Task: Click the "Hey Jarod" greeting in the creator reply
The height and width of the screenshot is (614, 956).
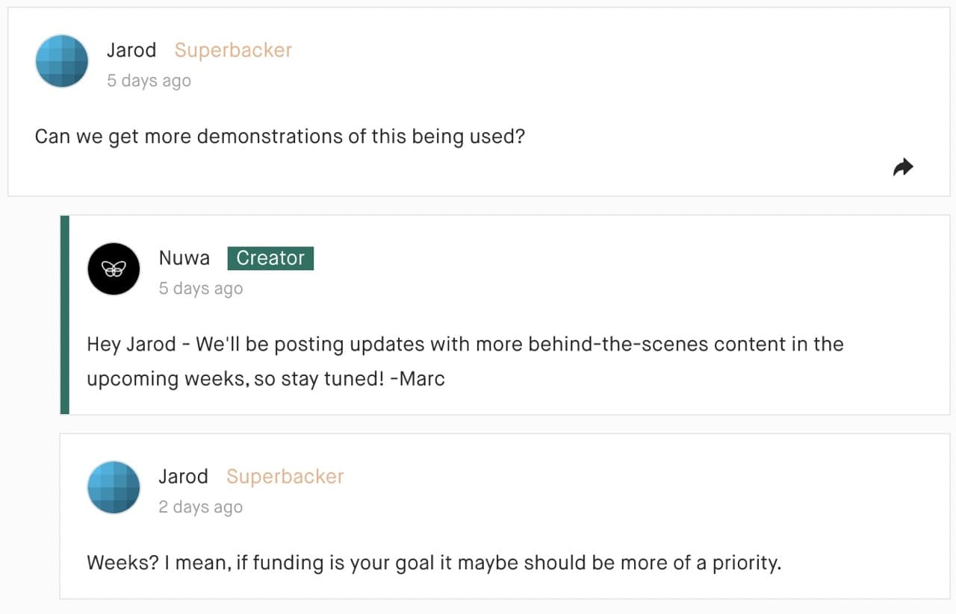Action: [x=131, y=345]
